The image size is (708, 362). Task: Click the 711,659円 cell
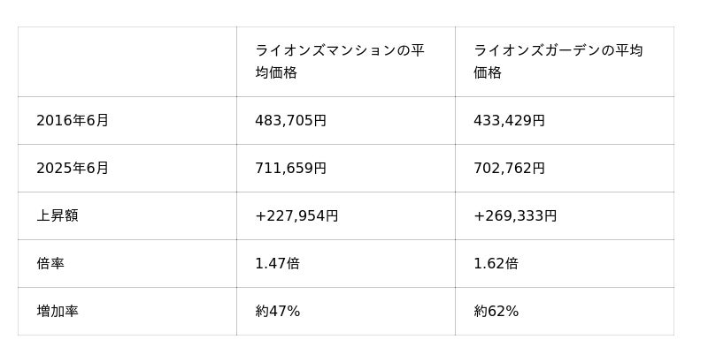(290, 169)
